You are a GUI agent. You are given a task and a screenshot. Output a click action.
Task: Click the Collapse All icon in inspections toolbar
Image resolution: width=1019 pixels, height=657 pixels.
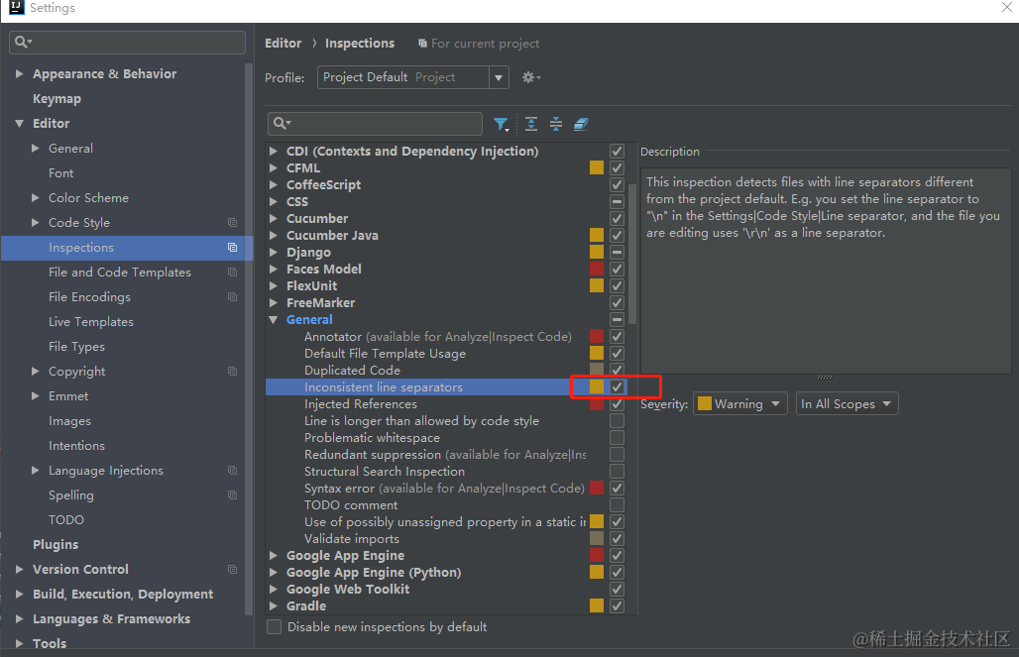pos(556,124)
